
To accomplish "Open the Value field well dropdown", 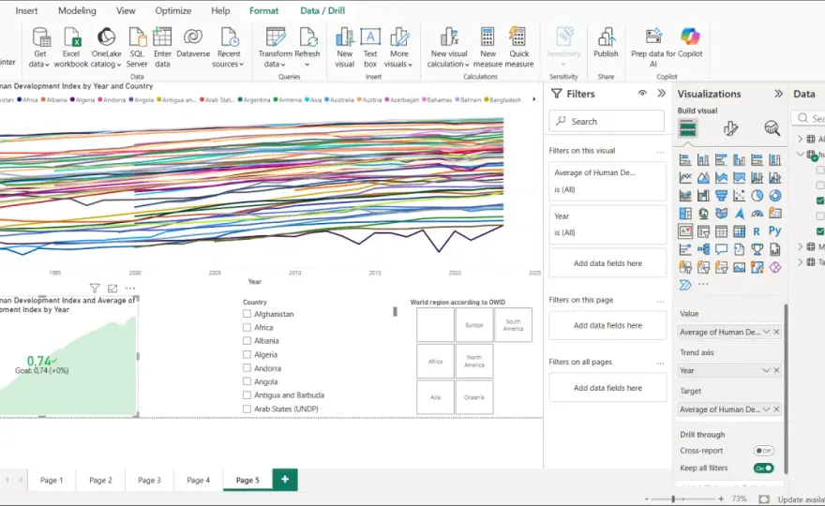I will click(766, 332).
